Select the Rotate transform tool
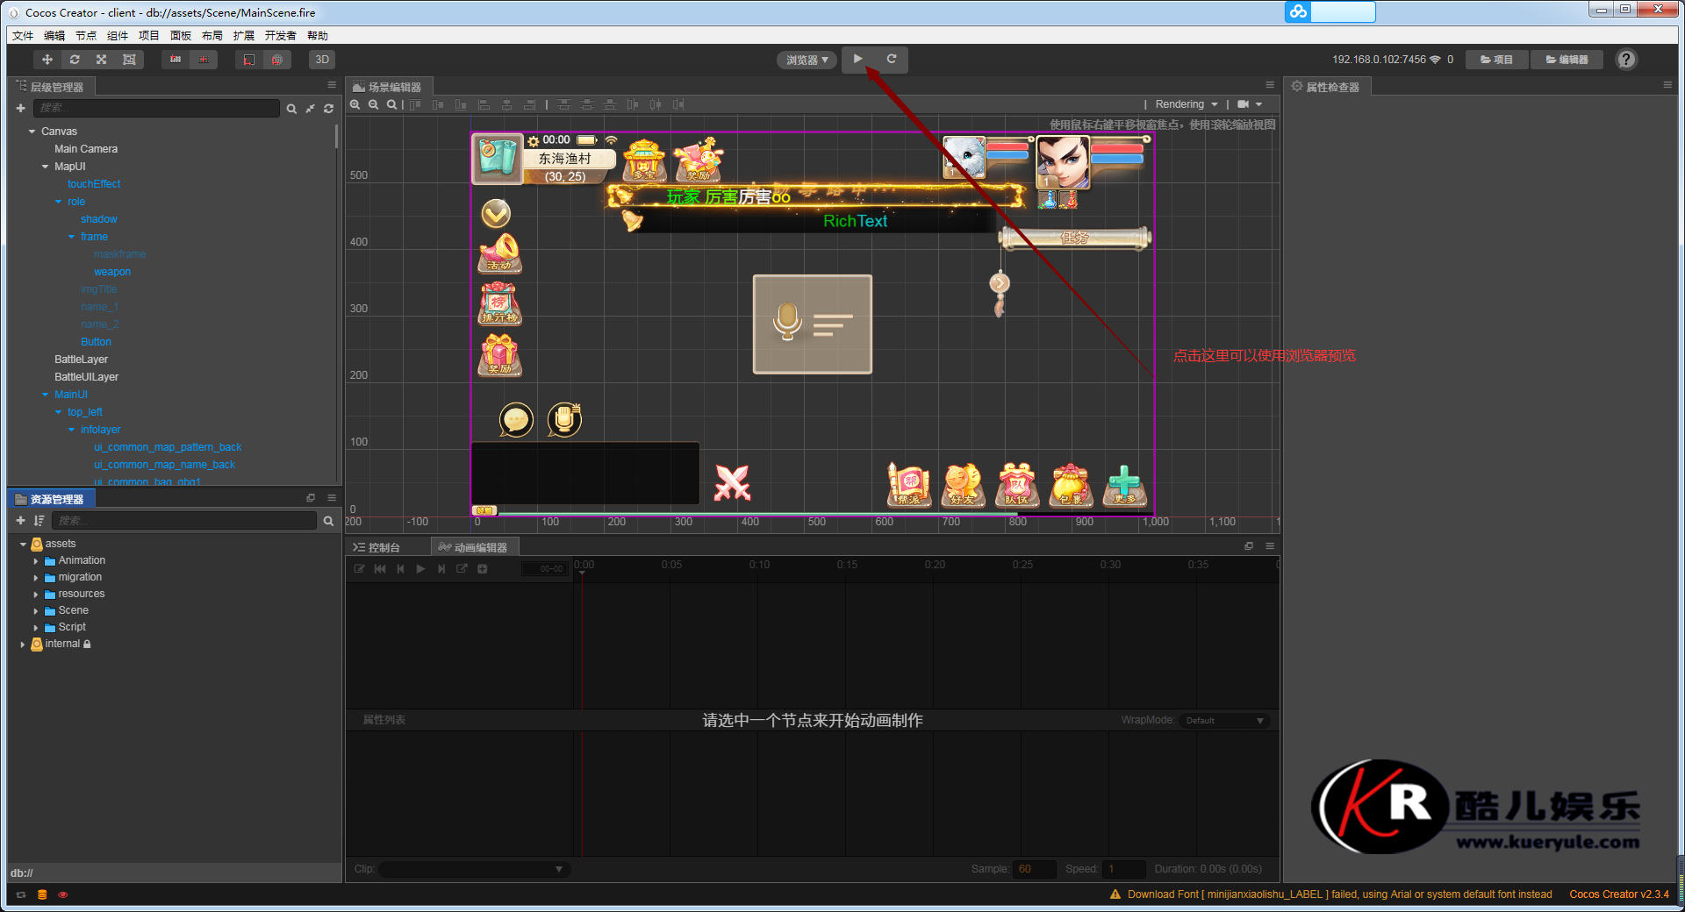Image resolution: width=1685 pixels, height=912 pixels. (x=75, y=60)
